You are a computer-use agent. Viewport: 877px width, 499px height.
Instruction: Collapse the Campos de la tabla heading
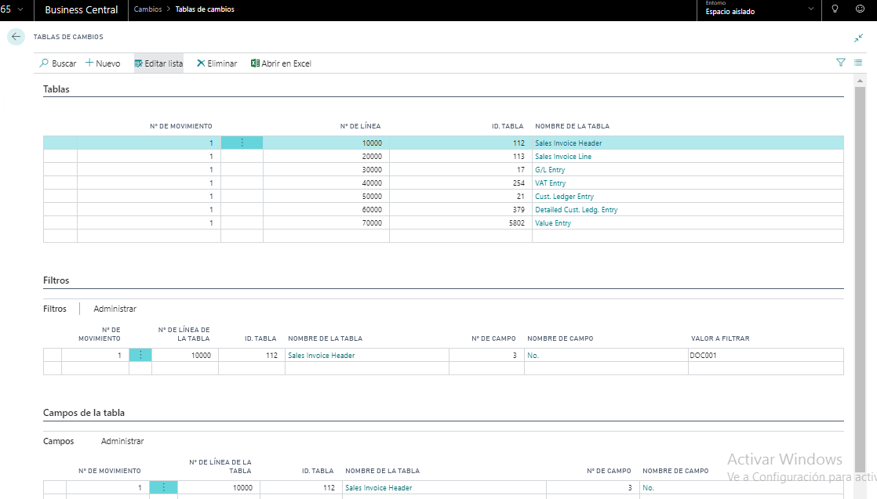click(x=84, y=413)
